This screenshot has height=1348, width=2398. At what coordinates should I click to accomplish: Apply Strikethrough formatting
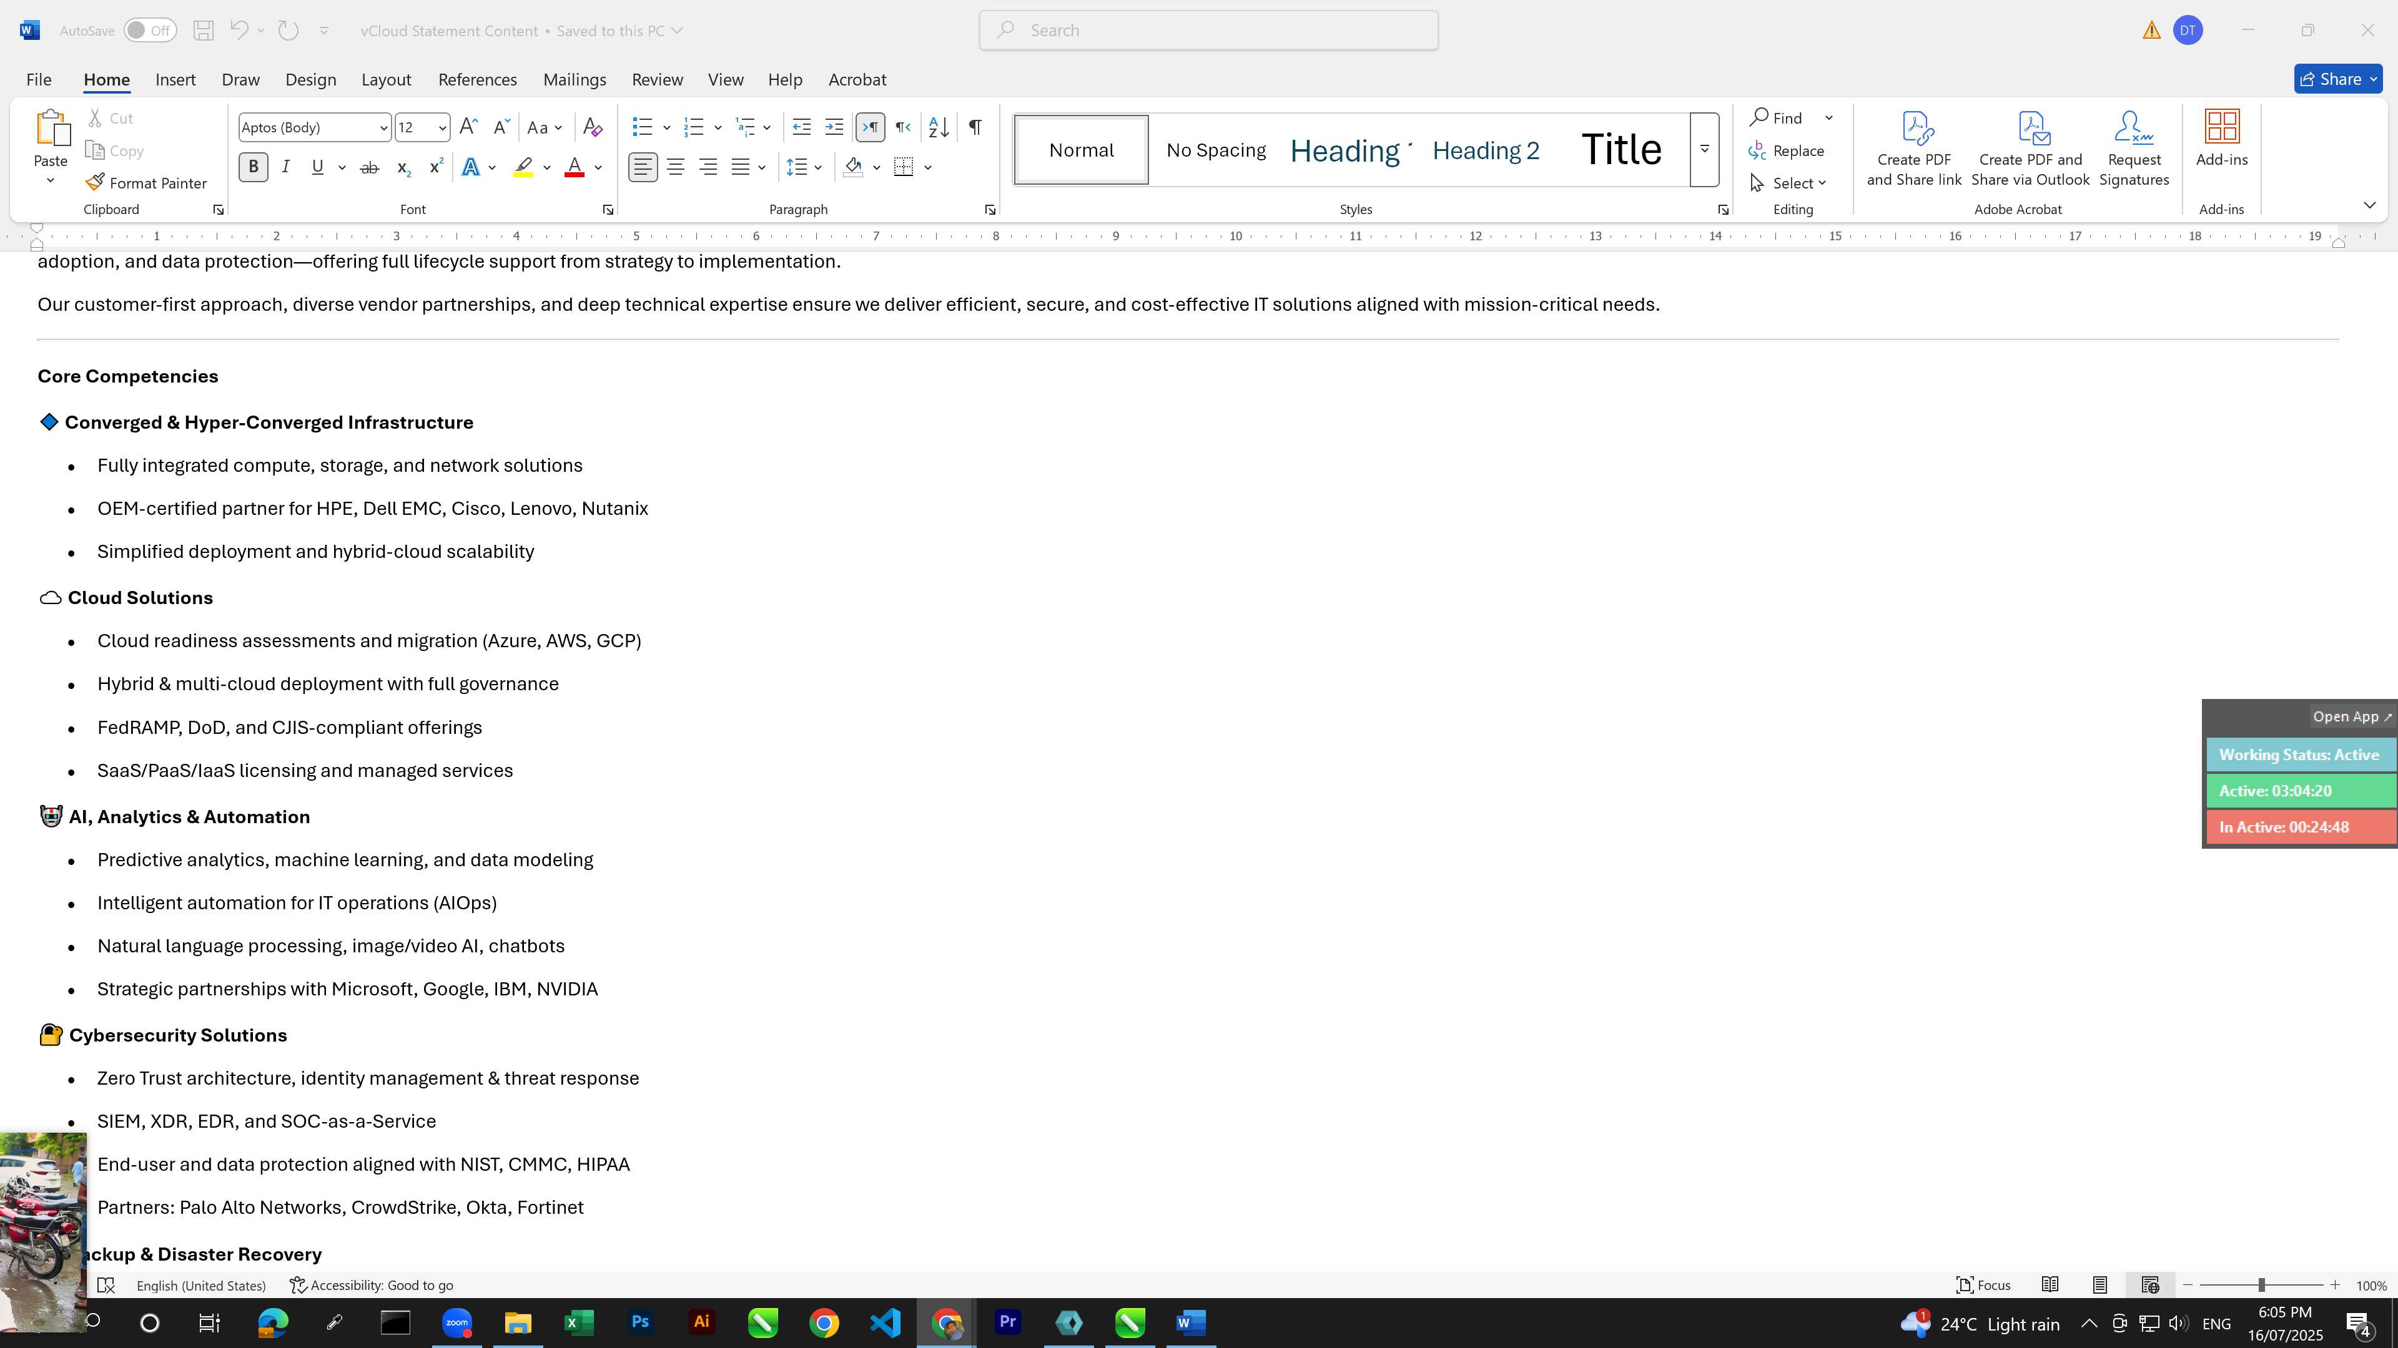[370, 167]
